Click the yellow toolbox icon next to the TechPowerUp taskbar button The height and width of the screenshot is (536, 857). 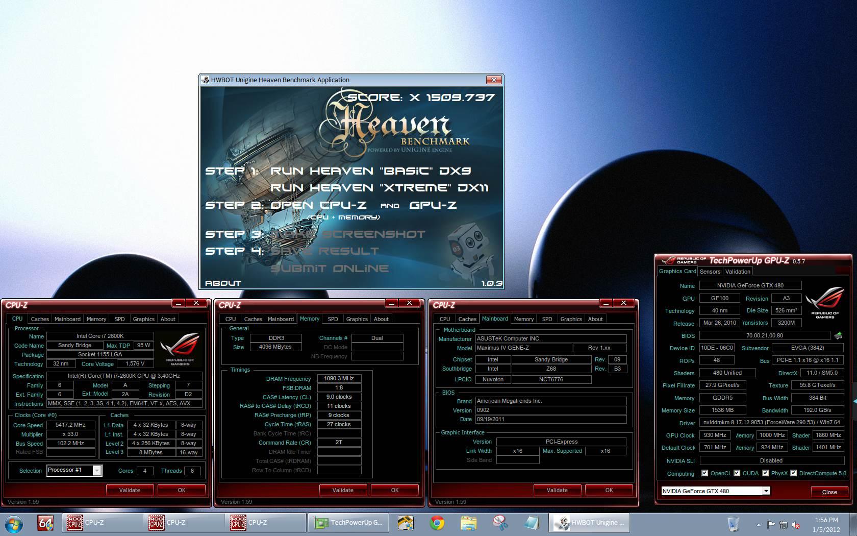[406, 523]
